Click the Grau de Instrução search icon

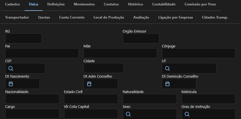187,114
